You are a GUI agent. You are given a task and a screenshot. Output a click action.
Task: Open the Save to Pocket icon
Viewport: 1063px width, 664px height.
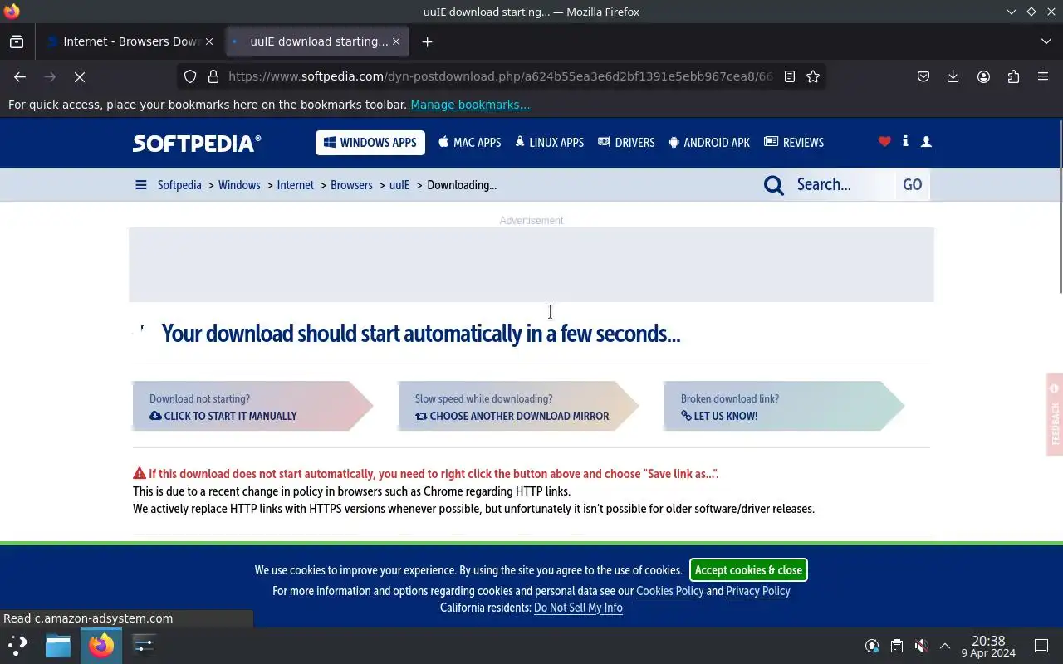(923, 76)
